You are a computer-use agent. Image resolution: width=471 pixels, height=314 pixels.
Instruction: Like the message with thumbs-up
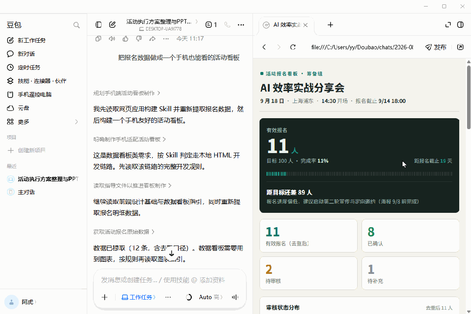pyautogui.click(x=125, y=38)
